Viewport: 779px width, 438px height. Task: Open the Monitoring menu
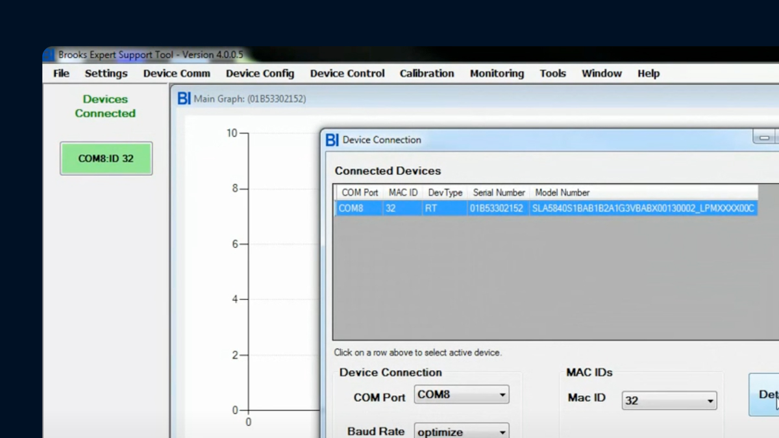497,73
